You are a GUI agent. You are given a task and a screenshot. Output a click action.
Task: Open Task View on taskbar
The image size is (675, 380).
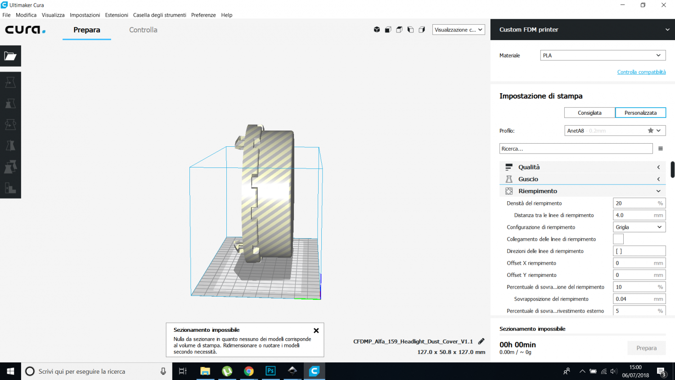[x=183, y=371]
